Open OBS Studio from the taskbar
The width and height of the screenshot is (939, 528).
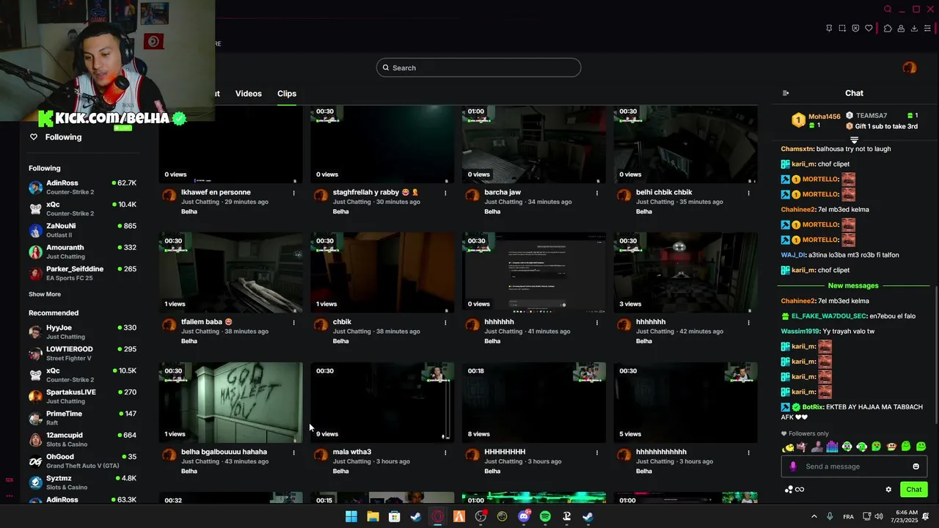tap(481, 516)
